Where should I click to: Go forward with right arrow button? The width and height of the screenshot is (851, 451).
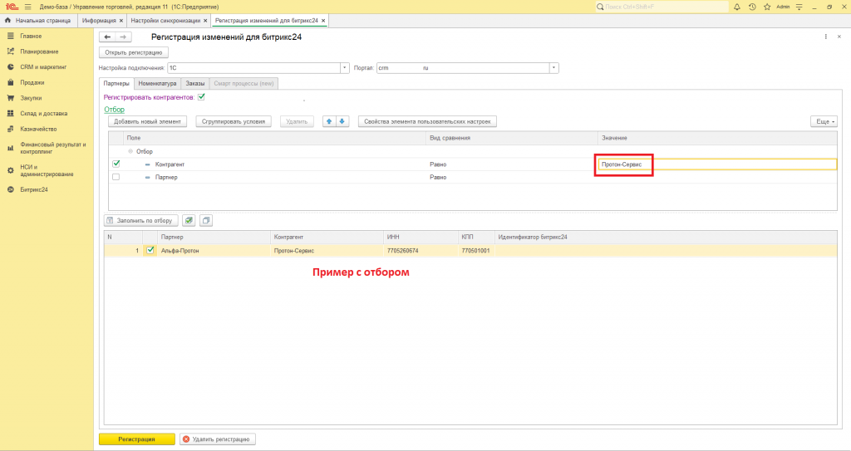123,37
